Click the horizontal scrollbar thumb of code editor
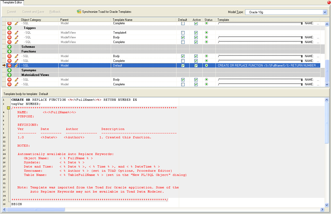 coord(36,210)
